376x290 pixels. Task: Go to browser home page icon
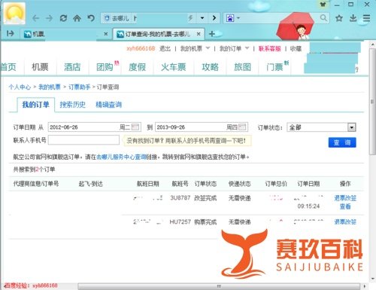(x=77, y=18)
